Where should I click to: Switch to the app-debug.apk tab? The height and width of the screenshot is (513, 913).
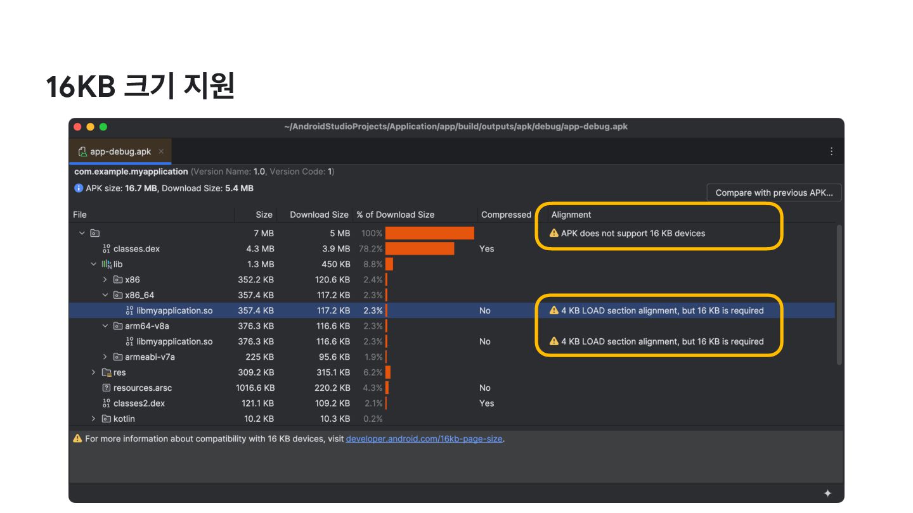tap(120, 152)
